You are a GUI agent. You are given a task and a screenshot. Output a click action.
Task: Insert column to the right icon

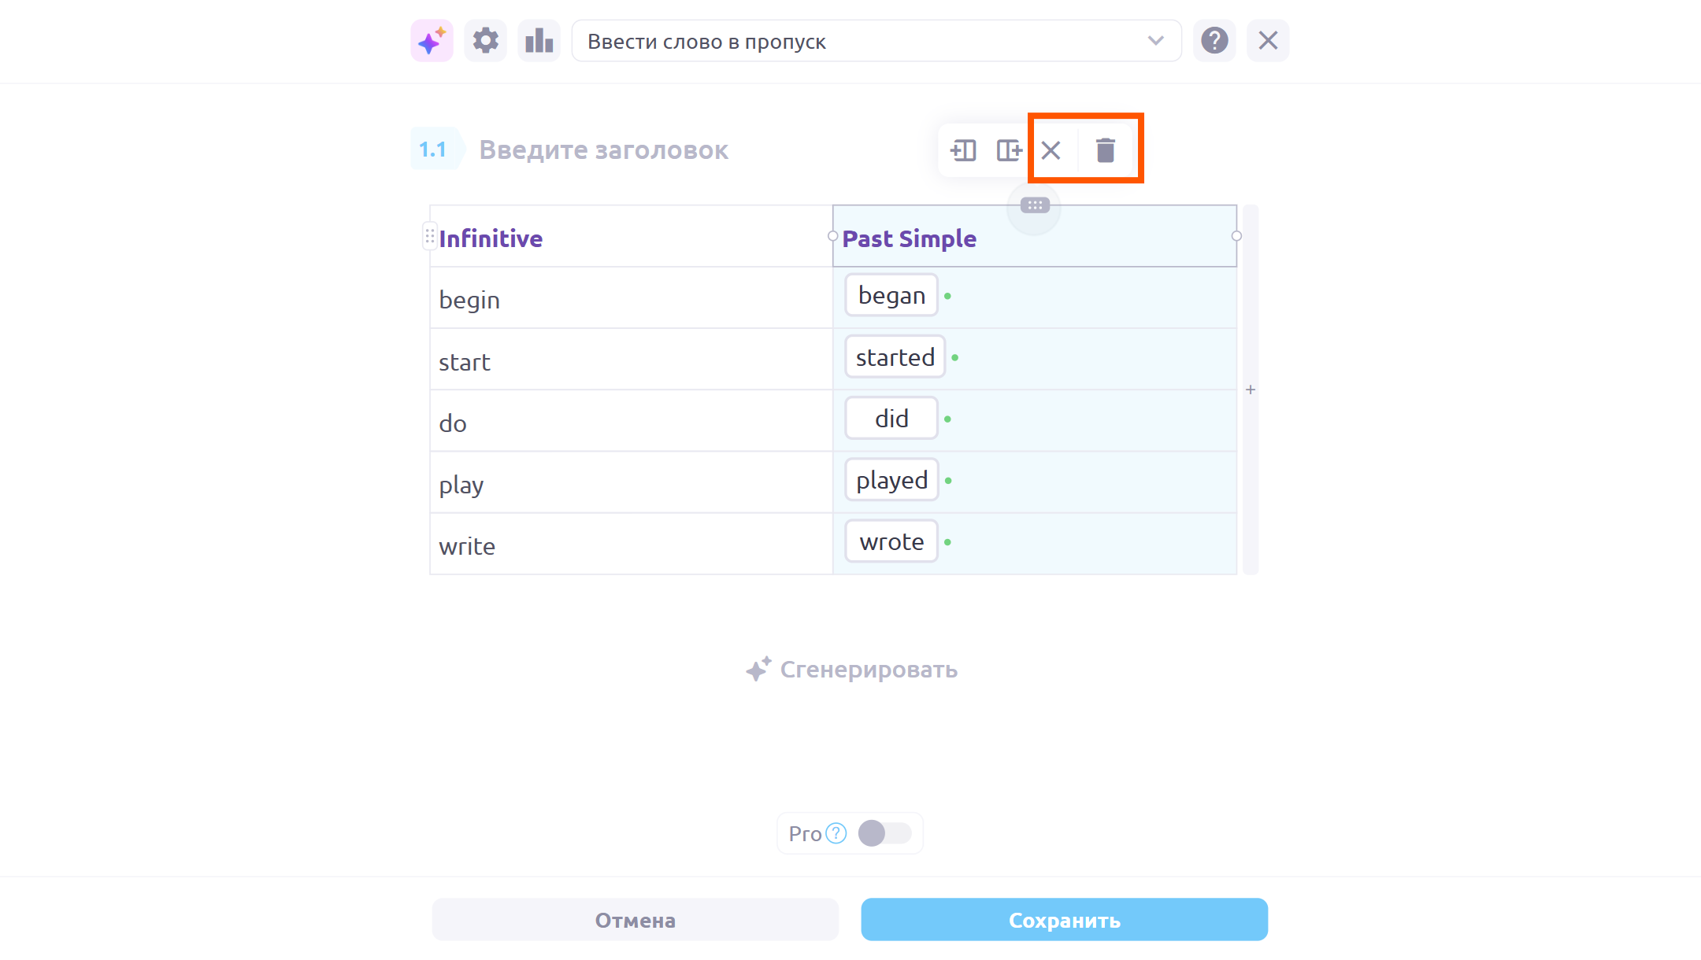pyautogui.click(x=1009, y=150)
